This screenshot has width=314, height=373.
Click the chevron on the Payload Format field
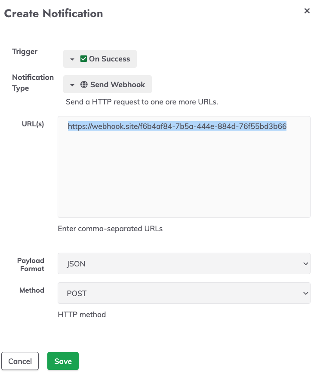point(306,263)
